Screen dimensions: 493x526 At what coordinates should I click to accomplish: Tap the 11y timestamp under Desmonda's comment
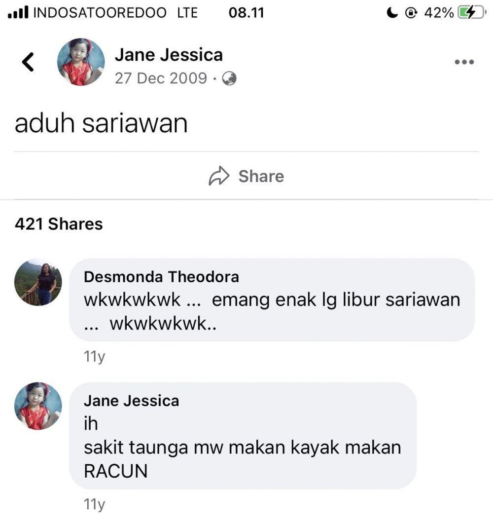coord(94,356)
